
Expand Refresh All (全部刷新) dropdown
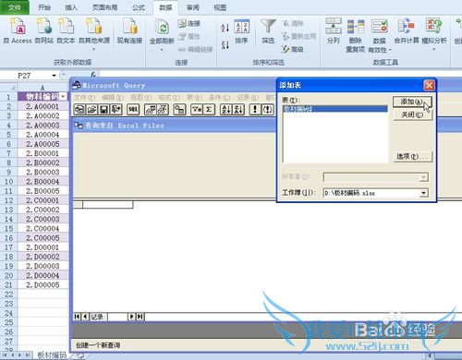(x=162, y=49)
